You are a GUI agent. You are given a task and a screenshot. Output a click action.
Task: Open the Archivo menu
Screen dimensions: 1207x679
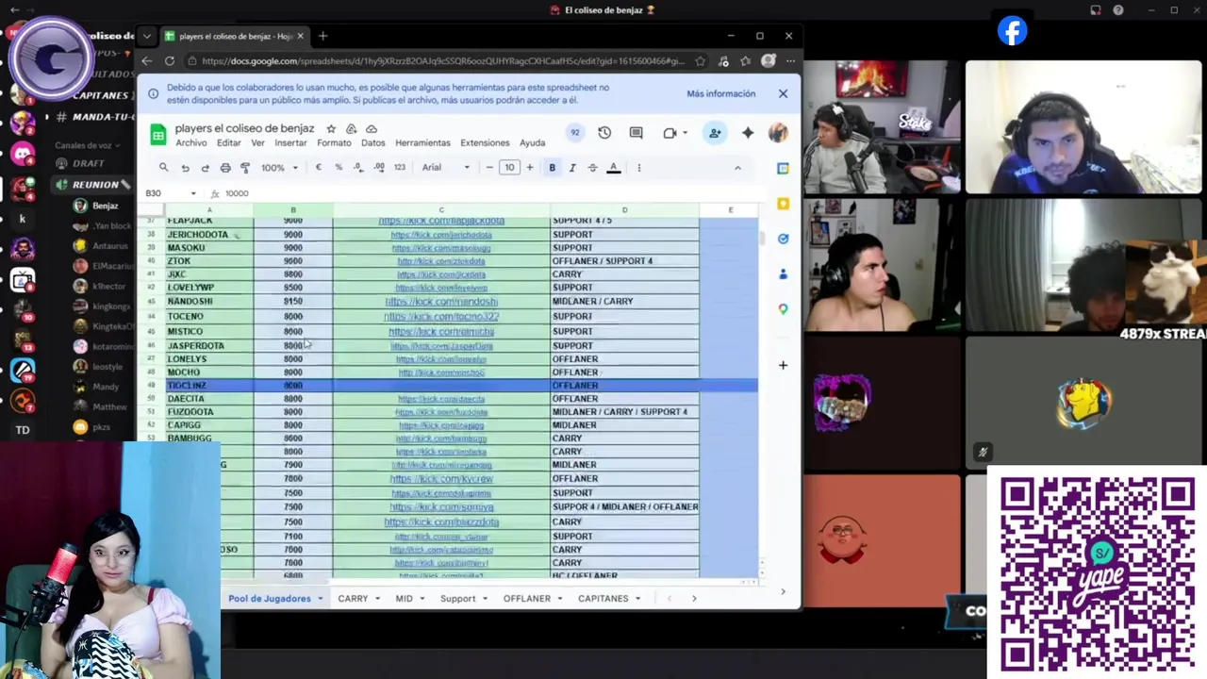coord(191,143)
